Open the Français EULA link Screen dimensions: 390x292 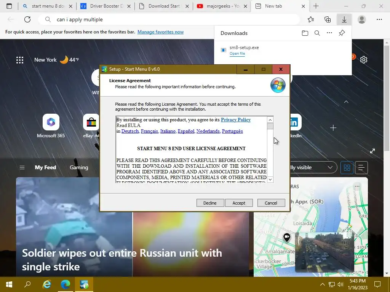(x=149, y=131)
